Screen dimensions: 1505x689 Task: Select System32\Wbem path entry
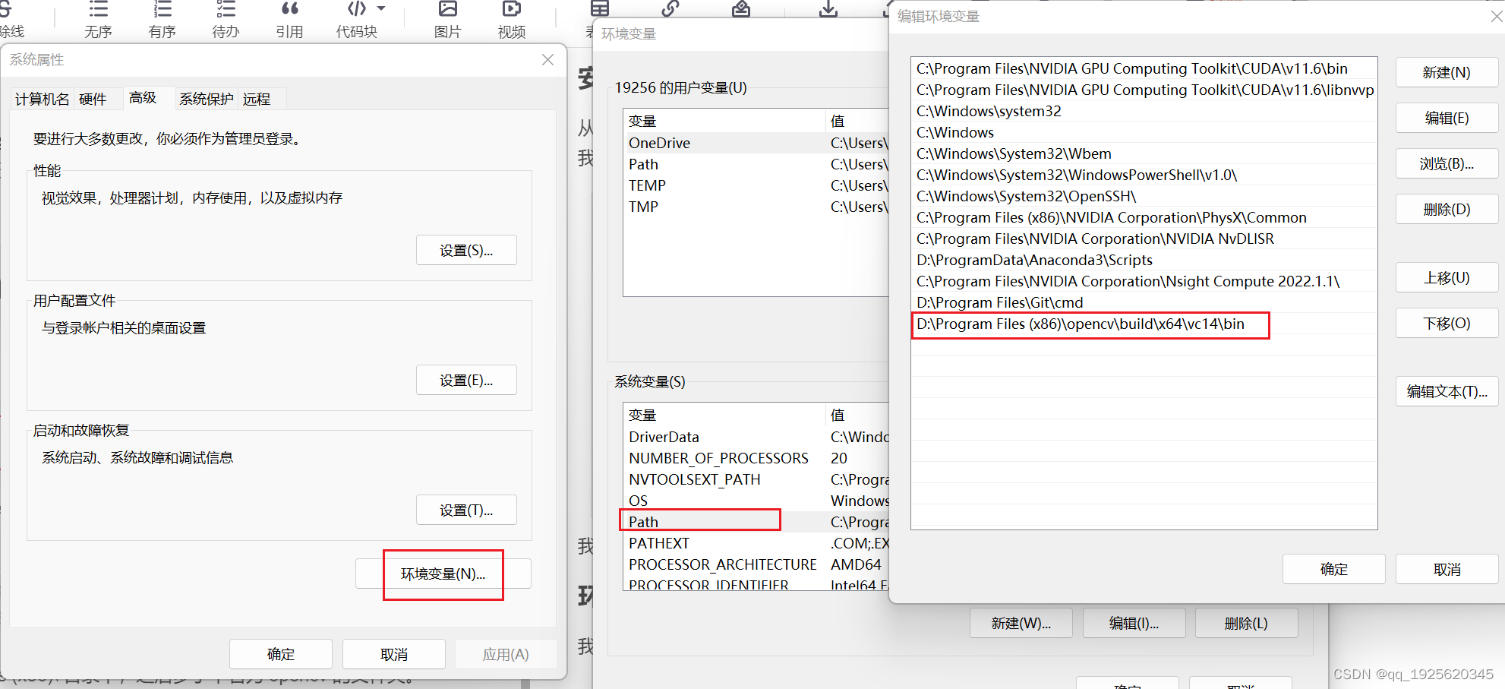click(x=1144, y=153)
